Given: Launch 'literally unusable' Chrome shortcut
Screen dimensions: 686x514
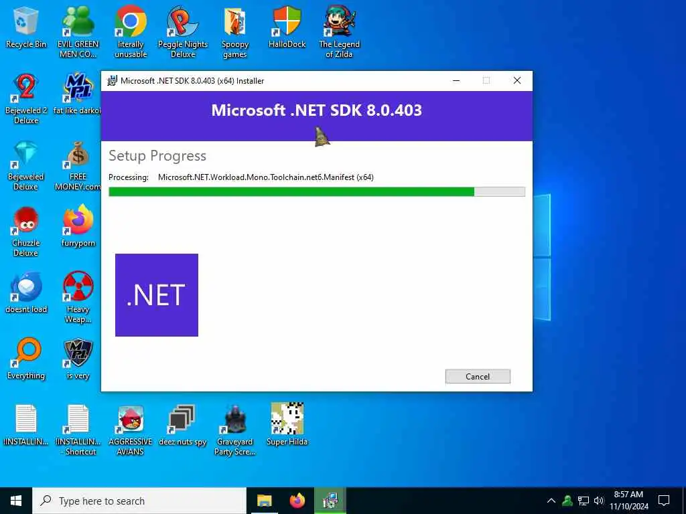Looking at the screenshot, I should tap(131, 32).
